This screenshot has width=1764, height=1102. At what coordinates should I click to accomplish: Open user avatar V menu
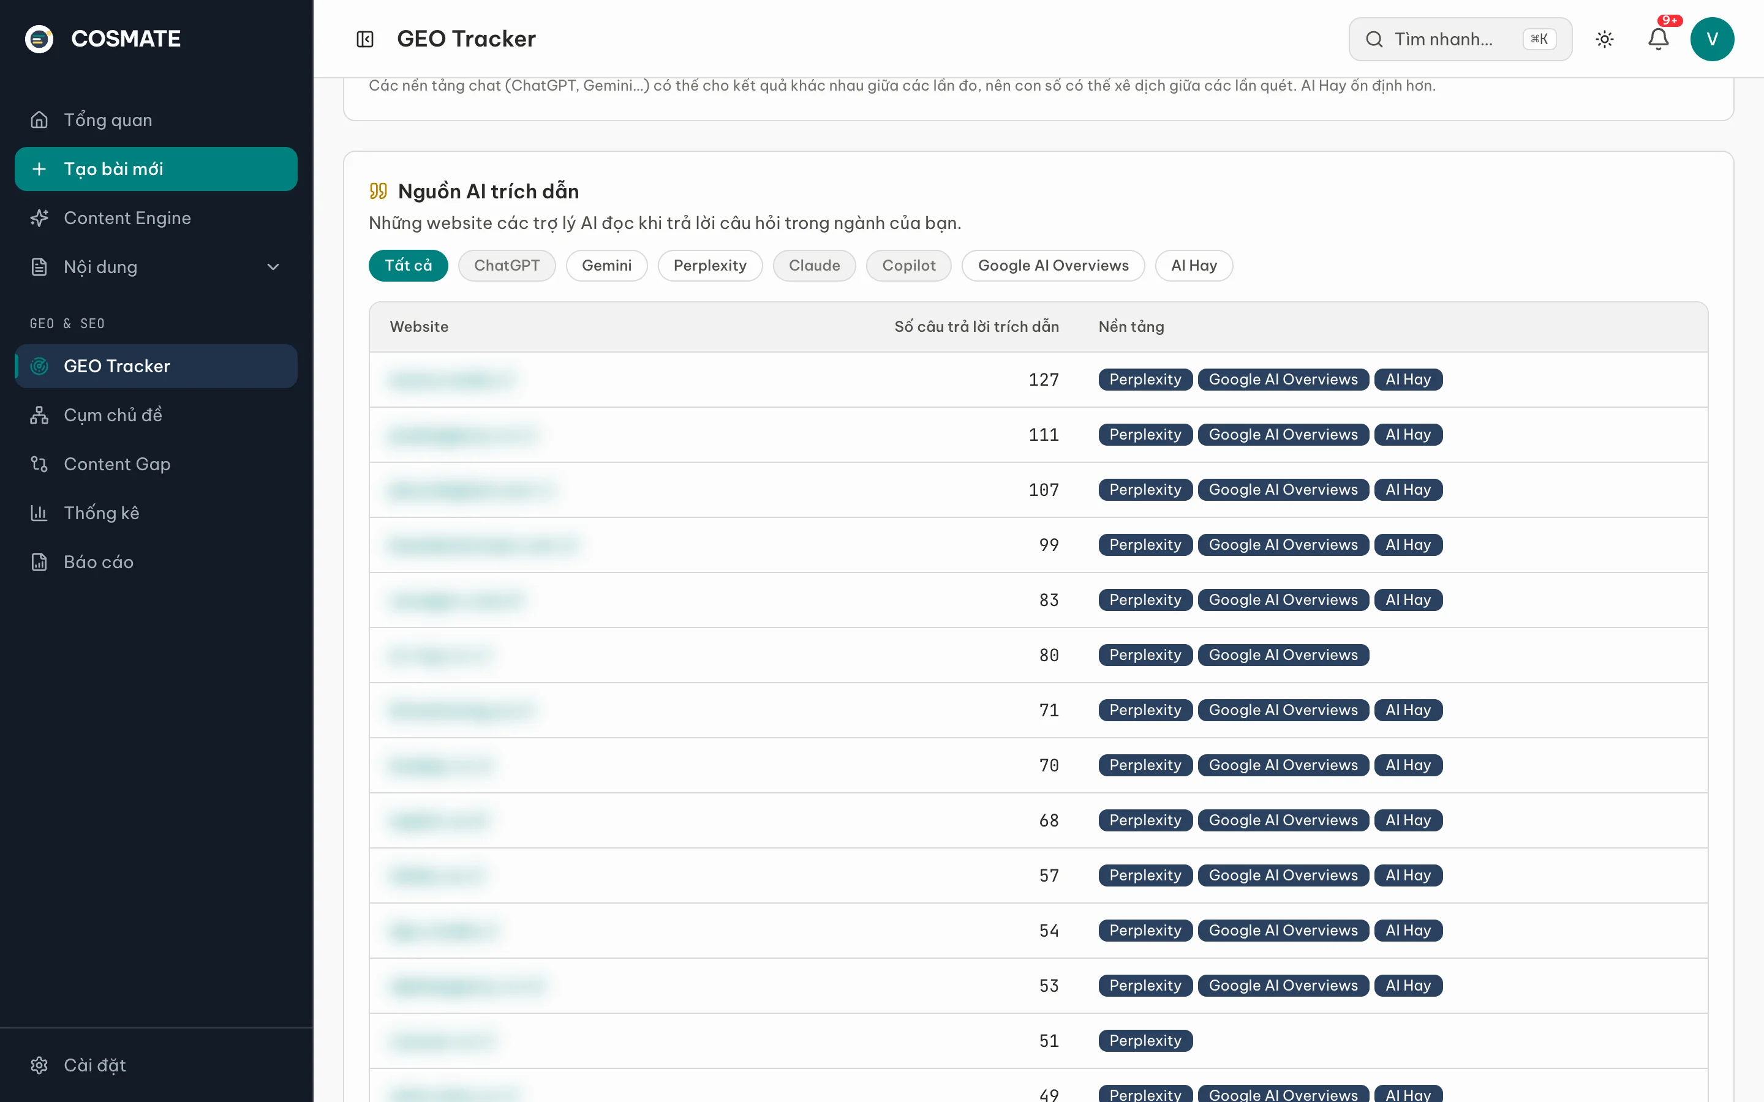[x=1713, y=39]
